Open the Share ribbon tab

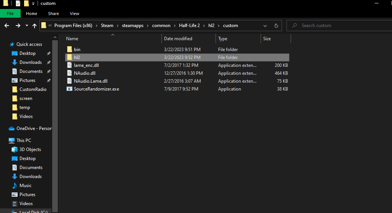[x=53, y=14]
